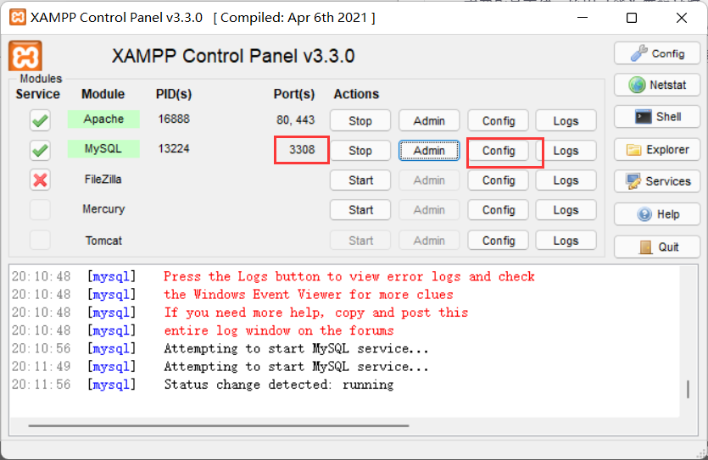Image resolution: width=708 pixels, height=460 pixels.
Task: Open Netstat with the globe icon
Action: [x=657, y=85]
